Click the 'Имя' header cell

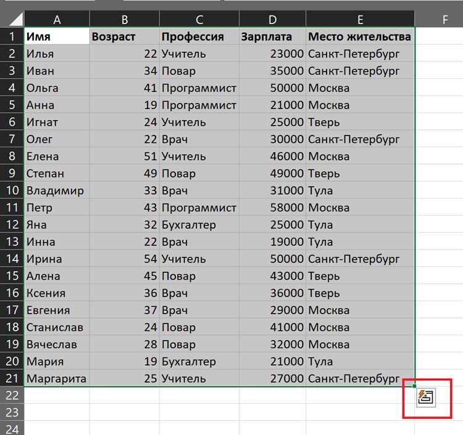pos(57,36)
